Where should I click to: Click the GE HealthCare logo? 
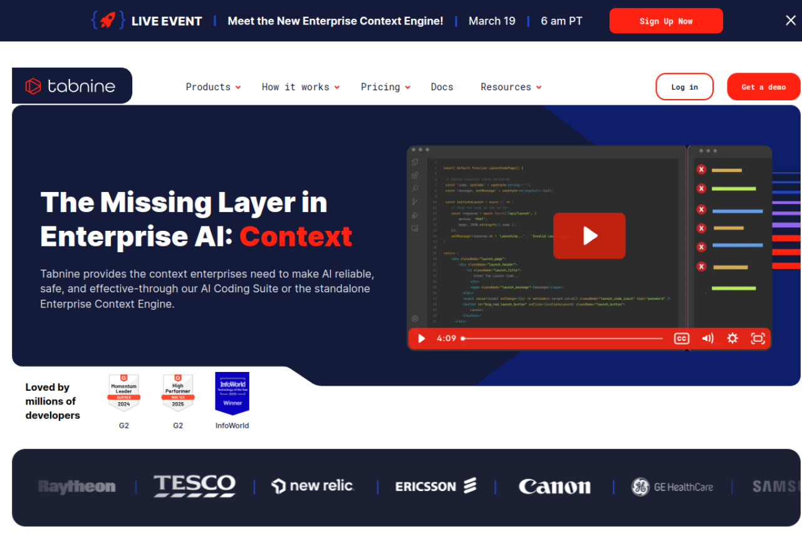click(x=672, y=487)
